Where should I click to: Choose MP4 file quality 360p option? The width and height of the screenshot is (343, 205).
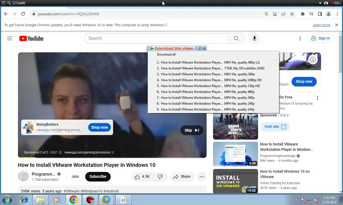(213, 98)
